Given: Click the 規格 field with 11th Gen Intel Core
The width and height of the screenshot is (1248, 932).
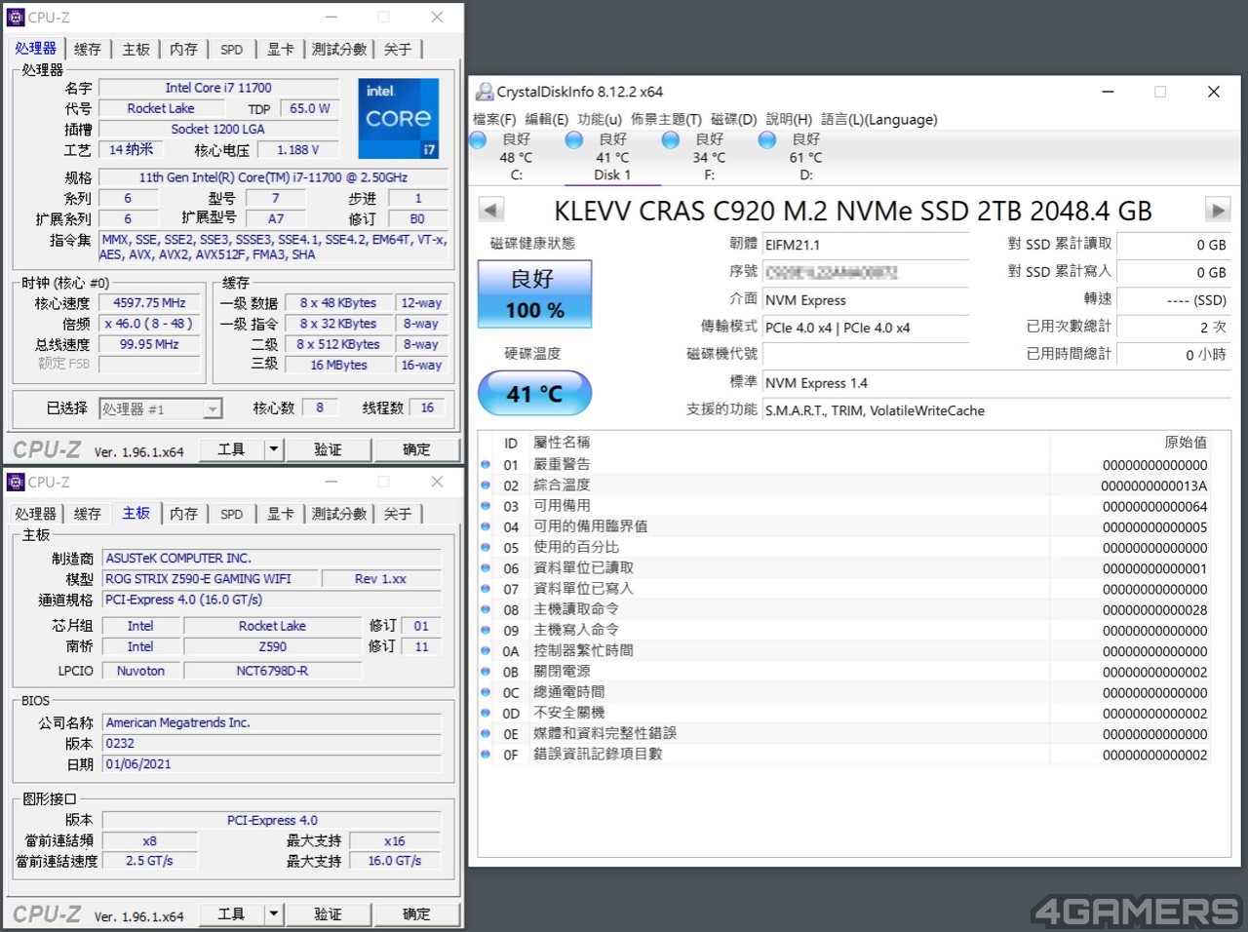Looking at the screenshot, I should 273,177.
